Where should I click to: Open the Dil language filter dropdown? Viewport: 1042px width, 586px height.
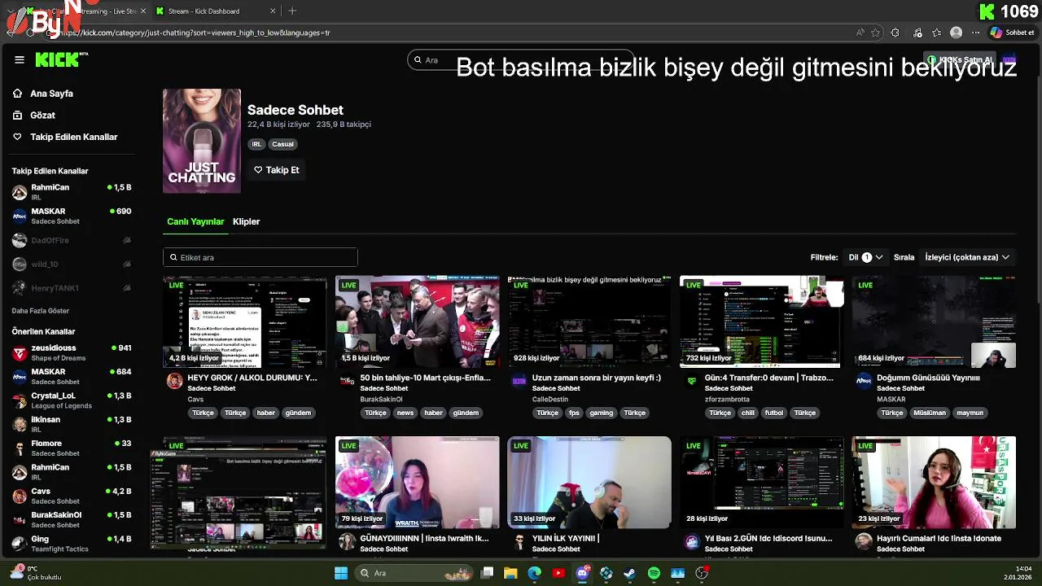point(865,257)
